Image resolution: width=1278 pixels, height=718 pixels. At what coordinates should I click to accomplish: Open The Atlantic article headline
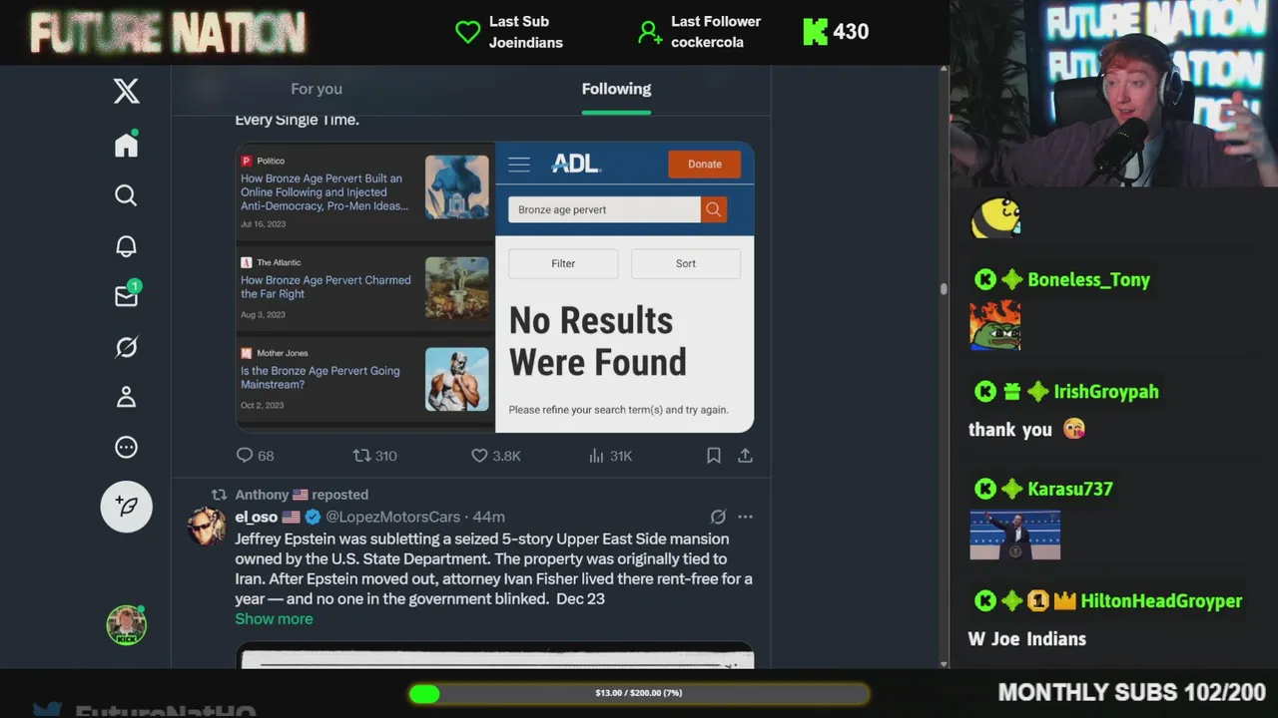[x=325, y=287]
